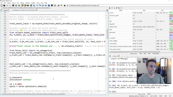Open a file with the folder icon
173x97 pixels.
point(4,5)
